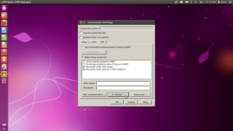Open the session gear menu
233x131 pixels.
(x=230, y=2)
